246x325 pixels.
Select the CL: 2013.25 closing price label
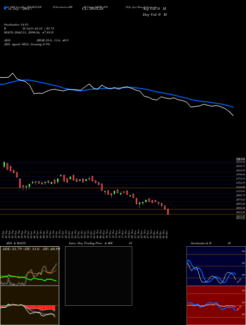(x=92, y=9)
